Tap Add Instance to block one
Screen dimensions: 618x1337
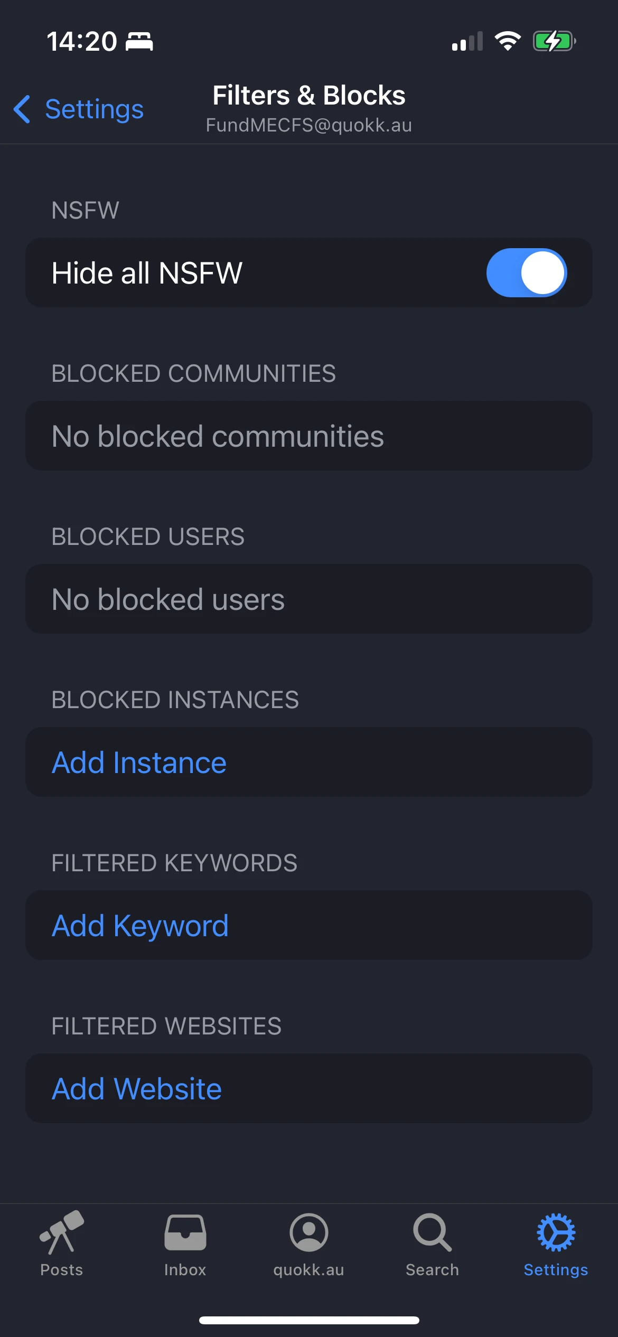(139, 762)
